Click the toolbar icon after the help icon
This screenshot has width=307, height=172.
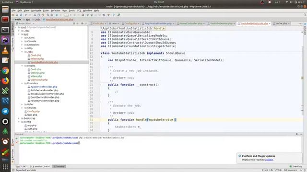tap(118, 15)
